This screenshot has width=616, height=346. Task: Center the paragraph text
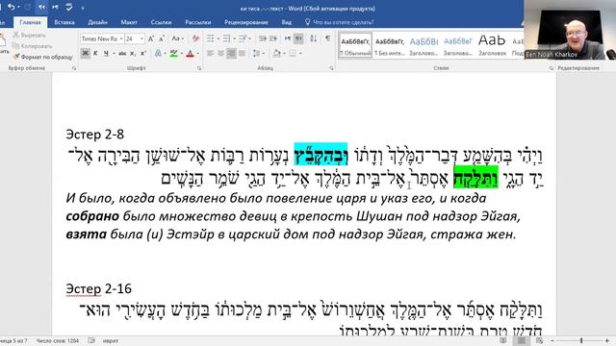pos(220,53)
